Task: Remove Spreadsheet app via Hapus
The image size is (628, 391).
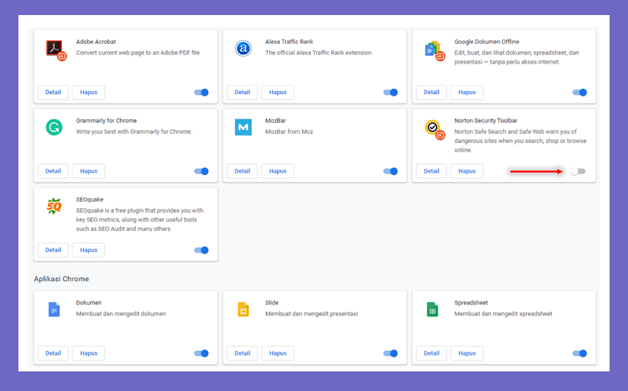Action: (x=466, y=353)
